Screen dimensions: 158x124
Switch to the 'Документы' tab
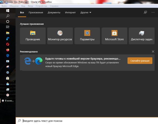click(x=54, y=13)
